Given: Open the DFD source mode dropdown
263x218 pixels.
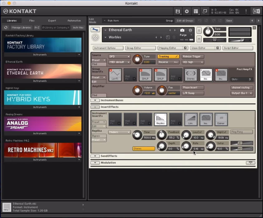Looking at the screenshot, I should 119,57.
